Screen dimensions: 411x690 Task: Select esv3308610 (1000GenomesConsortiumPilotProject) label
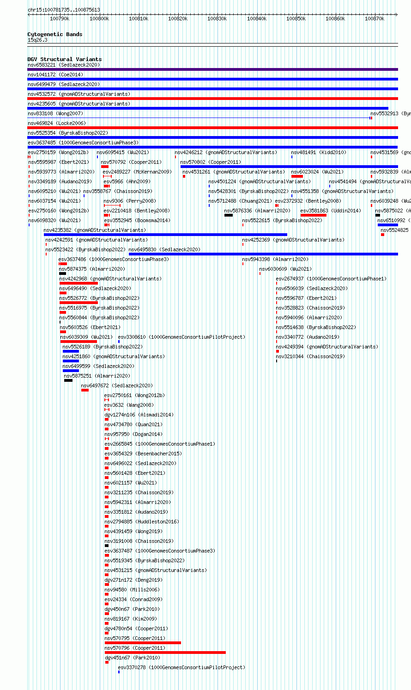click(x=181, y=337)
